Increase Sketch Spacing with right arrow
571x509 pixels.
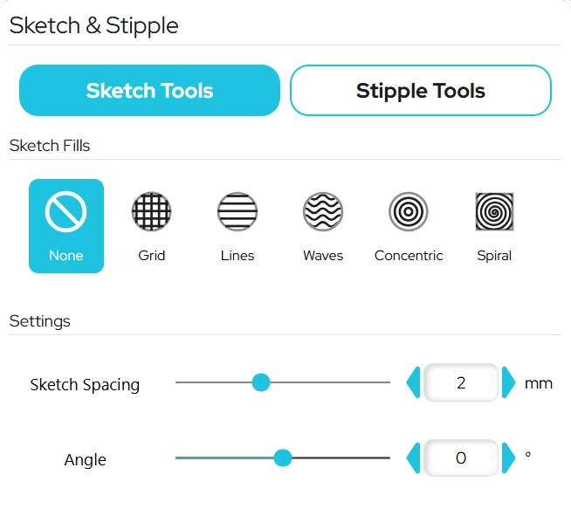[509, 382]
